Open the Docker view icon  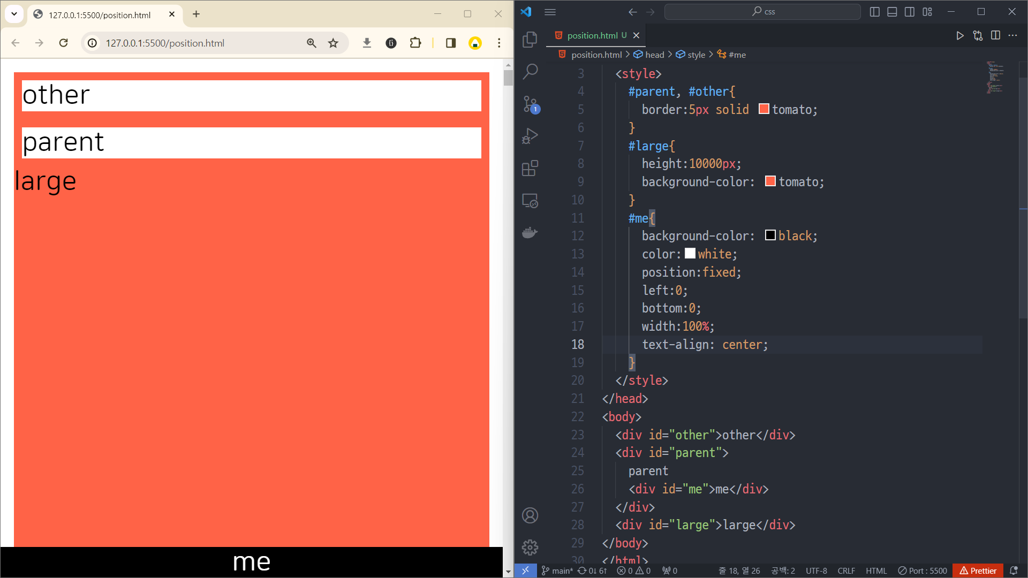pos(530,233)
